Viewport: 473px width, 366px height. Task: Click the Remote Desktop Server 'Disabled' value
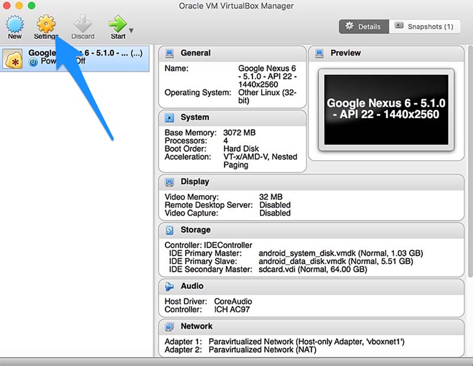click(x=275, y=205)
